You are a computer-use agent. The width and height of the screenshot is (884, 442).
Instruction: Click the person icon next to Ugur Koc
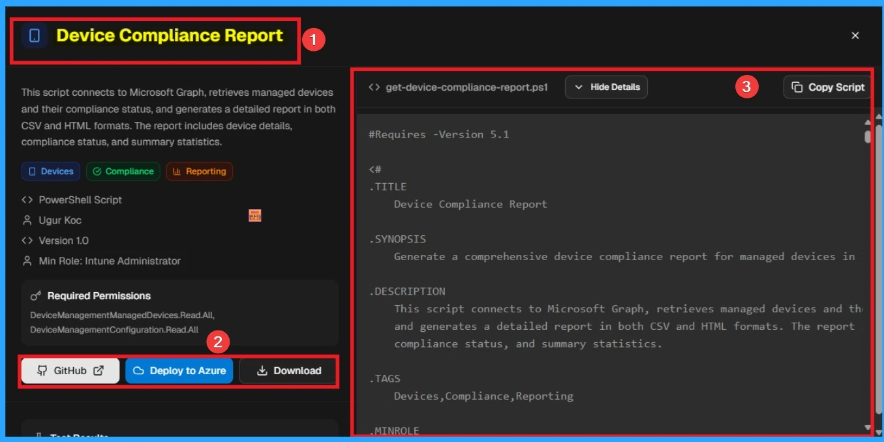(x=27, y=220)
